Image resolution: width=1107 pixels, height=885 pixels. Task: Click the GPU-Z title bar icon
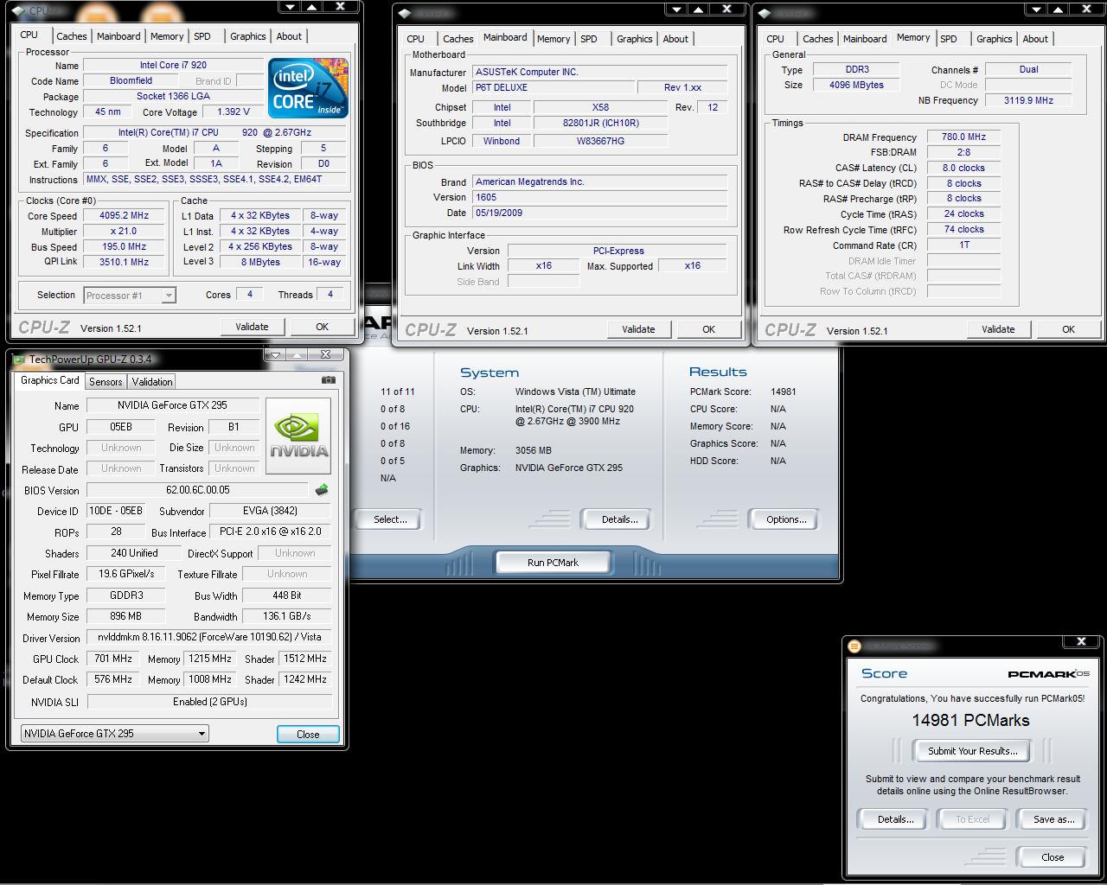(19, 359)
